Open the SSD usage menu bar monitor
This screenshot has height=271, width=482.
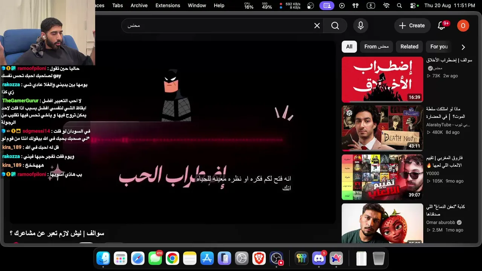pos(267,5)
